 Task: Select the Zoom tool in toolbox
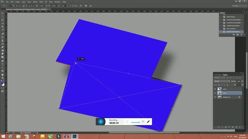2,78
